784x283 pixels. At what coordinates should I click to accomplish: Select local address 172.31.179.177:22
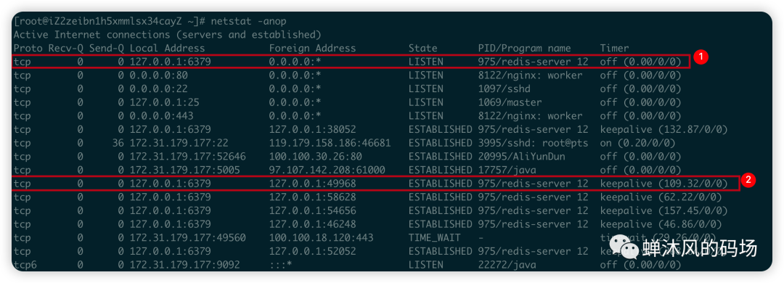tap(179, 143)
